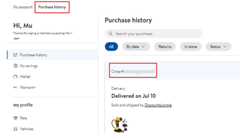The image size is (240, 134).
Task: Click the Vehicles car icon
Action: coord(16,129)
